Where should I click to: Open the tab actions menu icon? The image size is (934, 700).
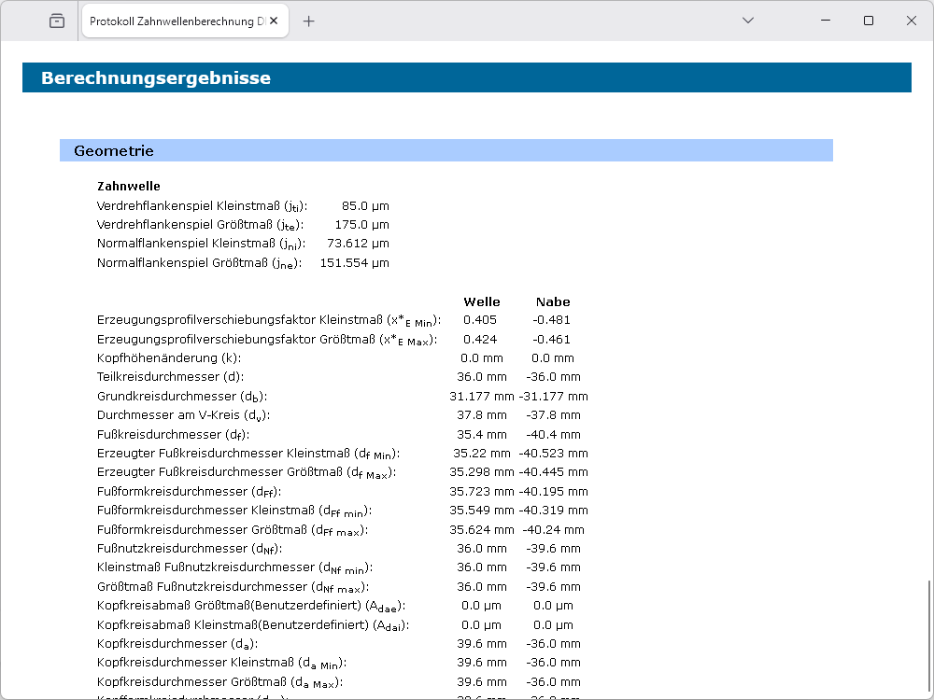[57, 21]
